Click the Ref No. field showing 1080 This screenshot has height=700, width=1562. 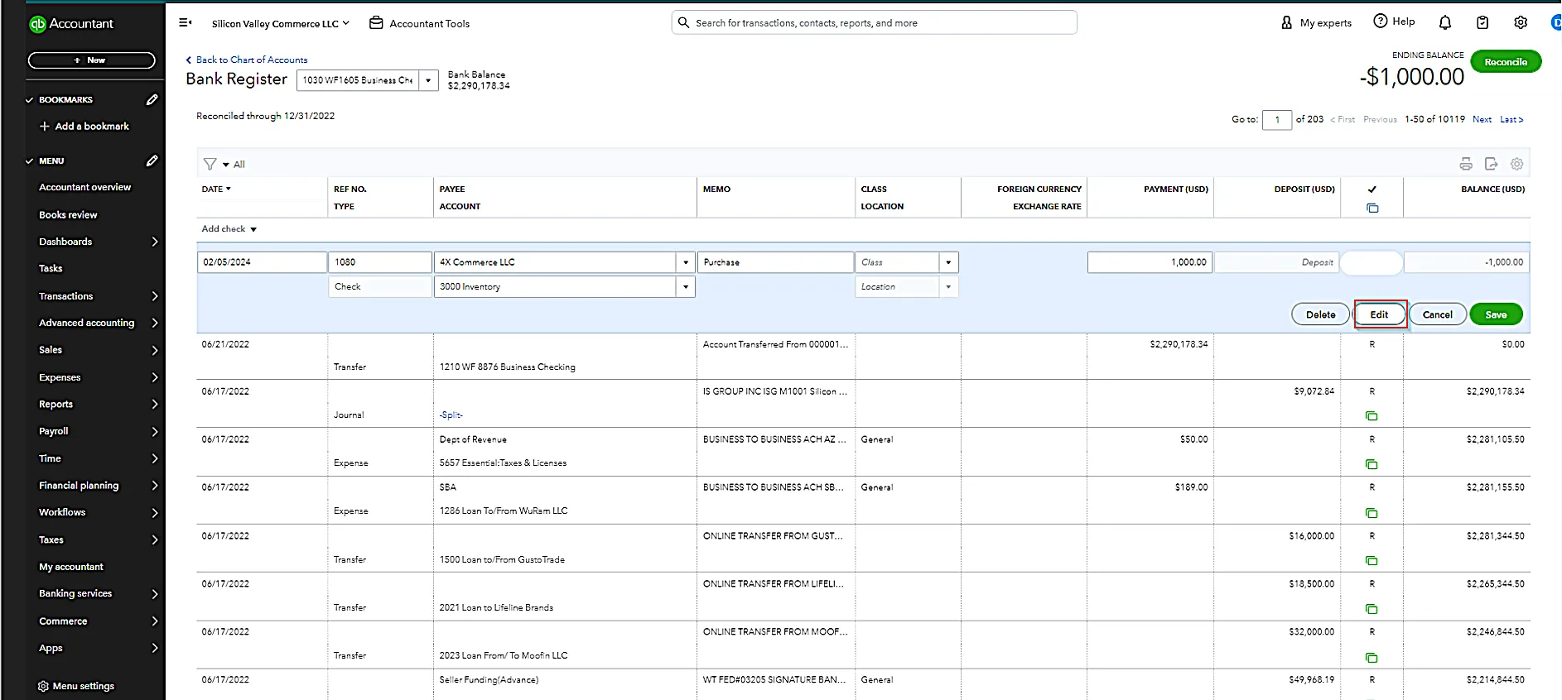pyautogui.click(x=380, y=262)
